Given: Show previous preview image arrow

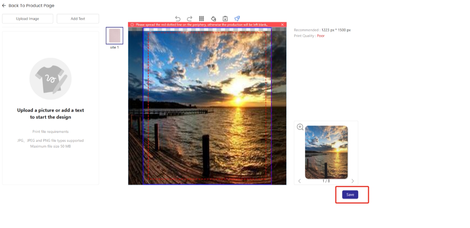Looking at the screenshot, I should click(x=299, y=181).
